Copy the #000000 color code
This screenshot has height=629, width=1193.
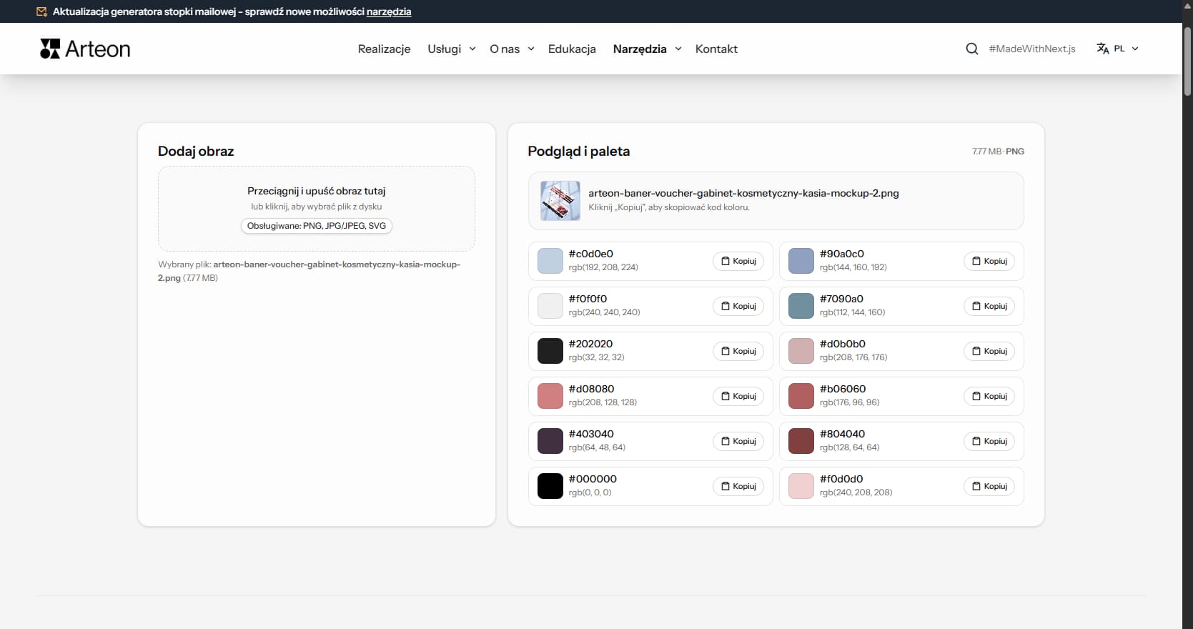pos(738,486)
